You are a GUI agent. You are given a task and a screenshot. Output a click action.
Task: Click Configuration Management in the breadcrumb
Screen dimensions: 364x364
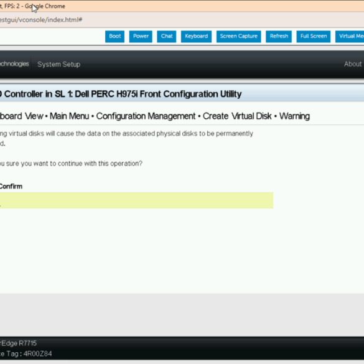[146, 116]
